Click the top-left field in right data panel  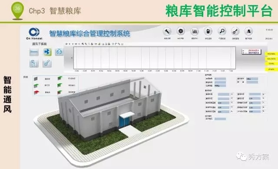point(220,79)
